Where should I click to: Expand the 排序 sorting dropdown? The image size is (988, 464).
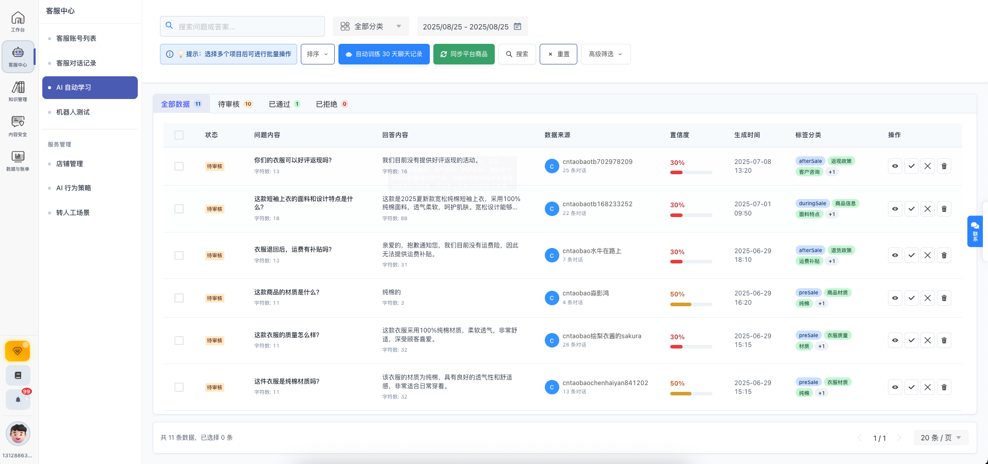317,54
